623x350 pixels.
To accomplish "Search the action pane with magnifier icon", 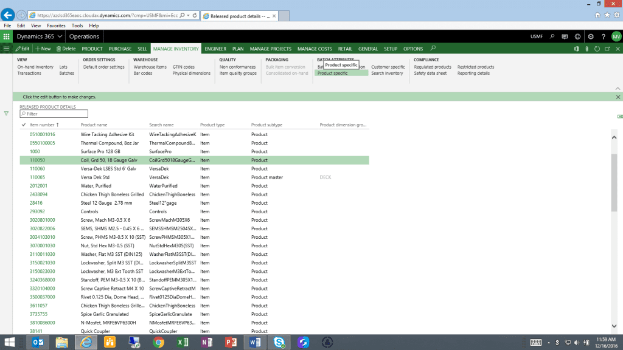I will tap(433, 49).
